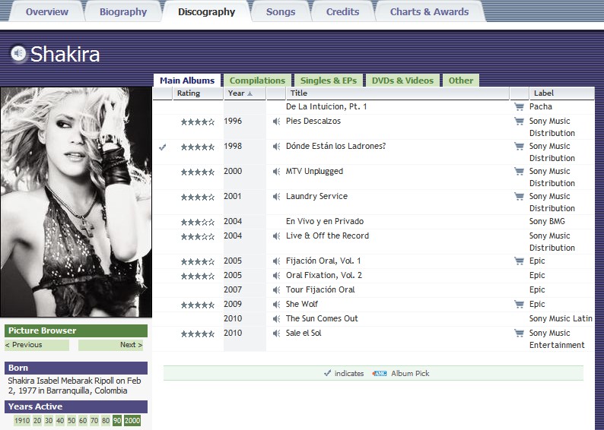Click cart icon for De La Intuicion, Pt. 1
This screenshot has height=430, width=604.
tap(519, 107)
